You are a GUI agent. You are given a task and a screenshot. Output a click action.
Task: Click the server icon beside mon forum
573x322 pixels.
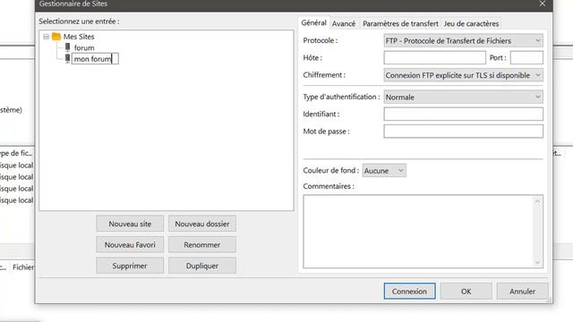68,58
